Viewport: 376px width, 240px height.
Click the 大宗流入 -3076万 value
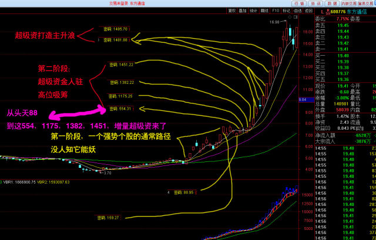(363, 141)
